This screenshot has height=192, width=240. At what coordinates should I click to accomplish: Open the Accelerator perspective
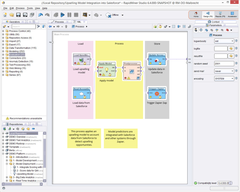(x=232, y=15)
